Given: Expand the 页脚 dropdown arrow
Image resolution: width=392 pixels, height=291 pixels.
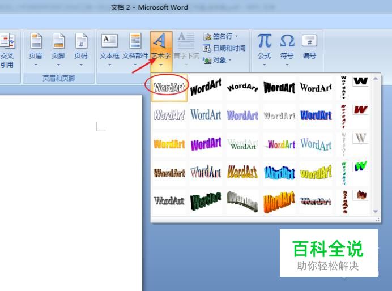Looking at the screenshot, I should [x=58, y=65].
